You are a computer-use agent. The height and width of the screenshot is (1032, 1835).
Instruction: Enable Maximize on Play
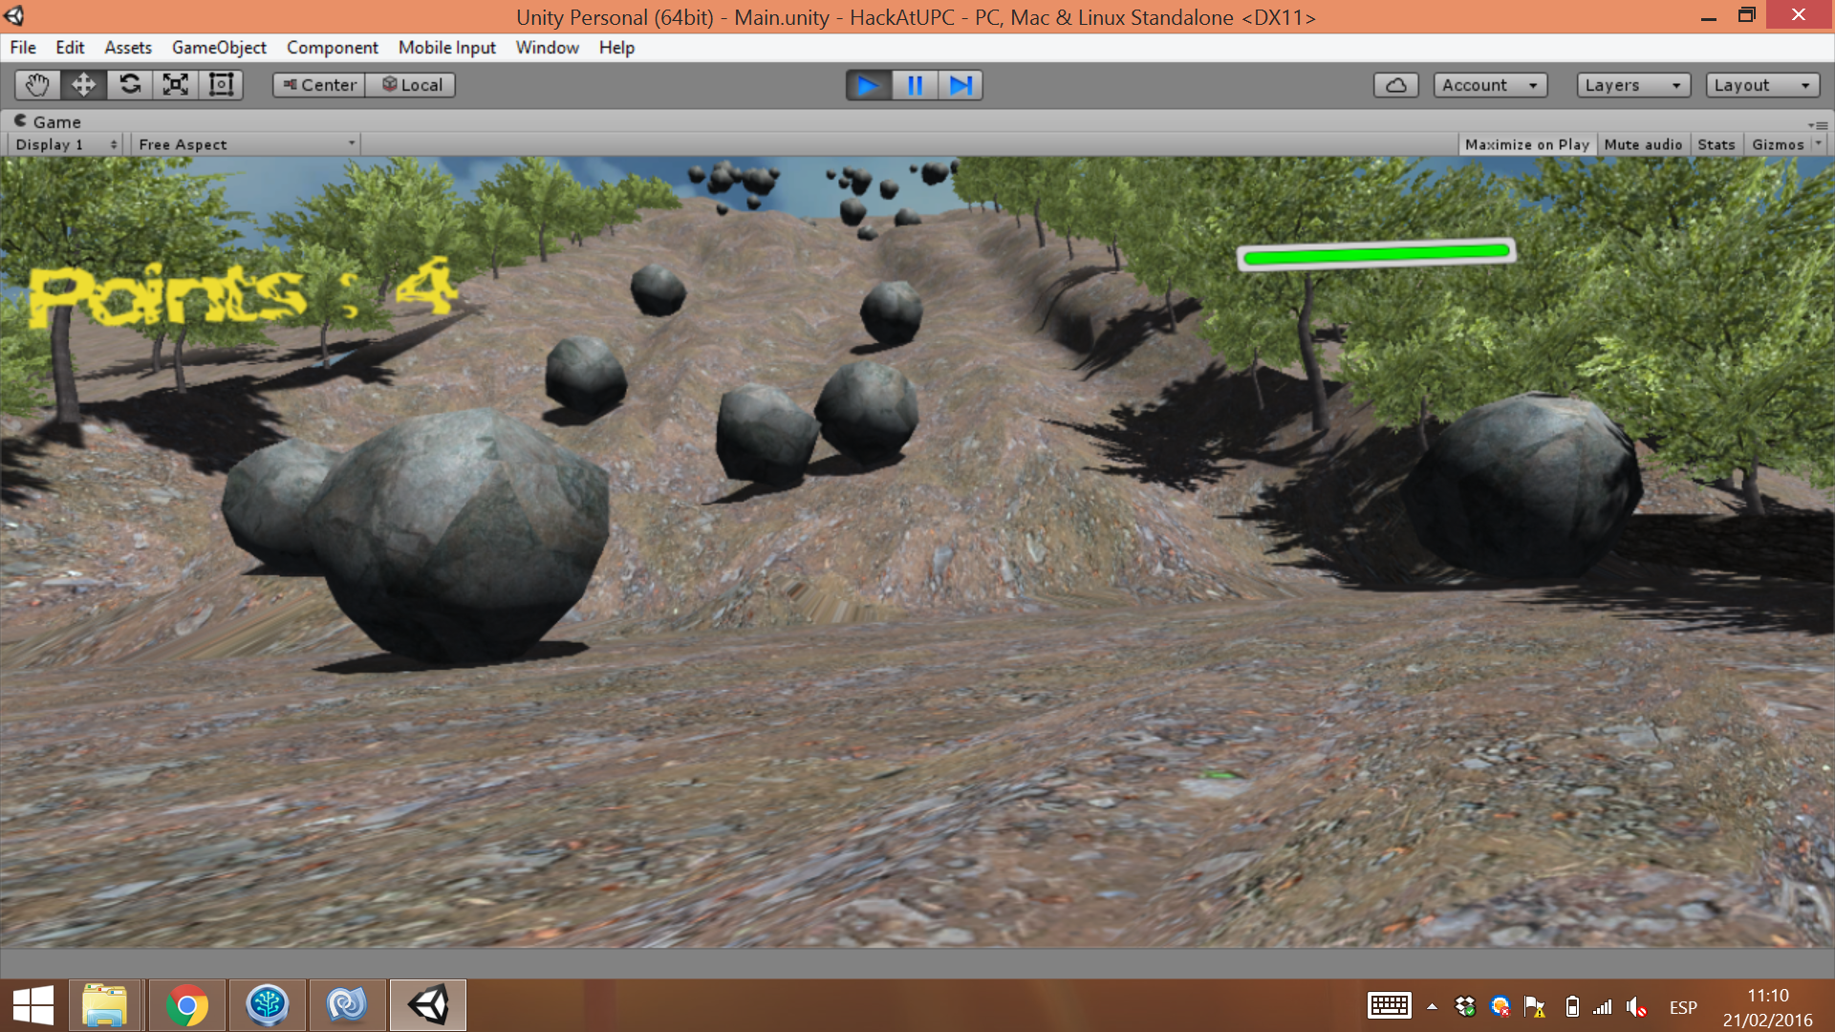pyautogui.click(x=1526, y=144)
